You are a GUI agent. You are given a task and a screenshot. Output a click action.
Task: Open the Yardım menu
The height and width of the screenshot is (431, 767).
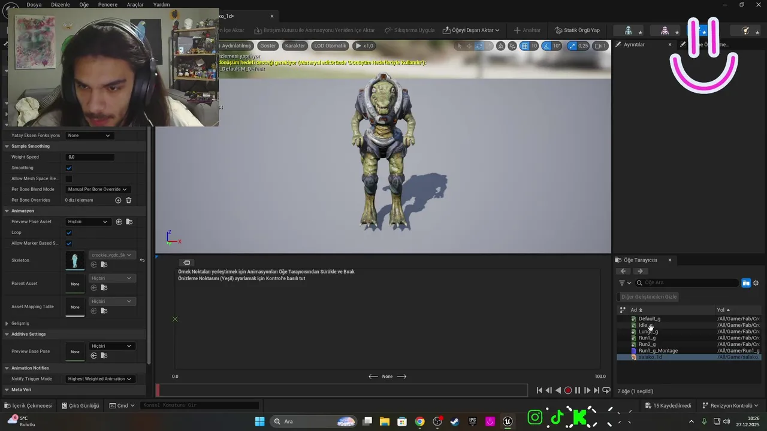point(162,4)
